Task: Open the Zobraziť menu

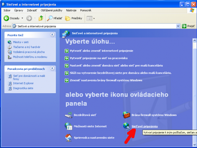Action: pos(32,10)
